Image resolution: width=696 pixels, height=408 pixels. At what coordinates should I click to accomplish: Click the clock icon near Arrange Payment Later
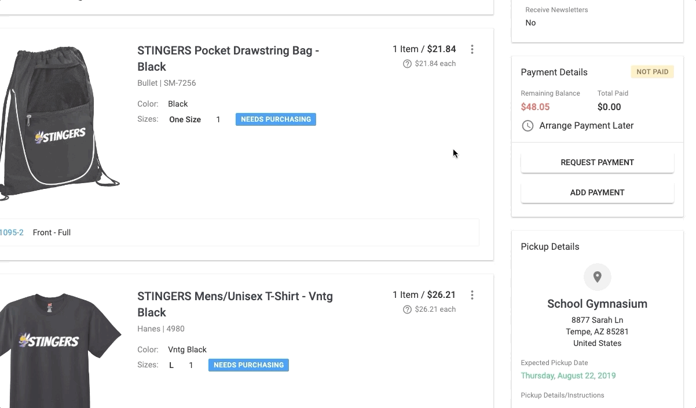pyautogui.click(x=528, y=126)
